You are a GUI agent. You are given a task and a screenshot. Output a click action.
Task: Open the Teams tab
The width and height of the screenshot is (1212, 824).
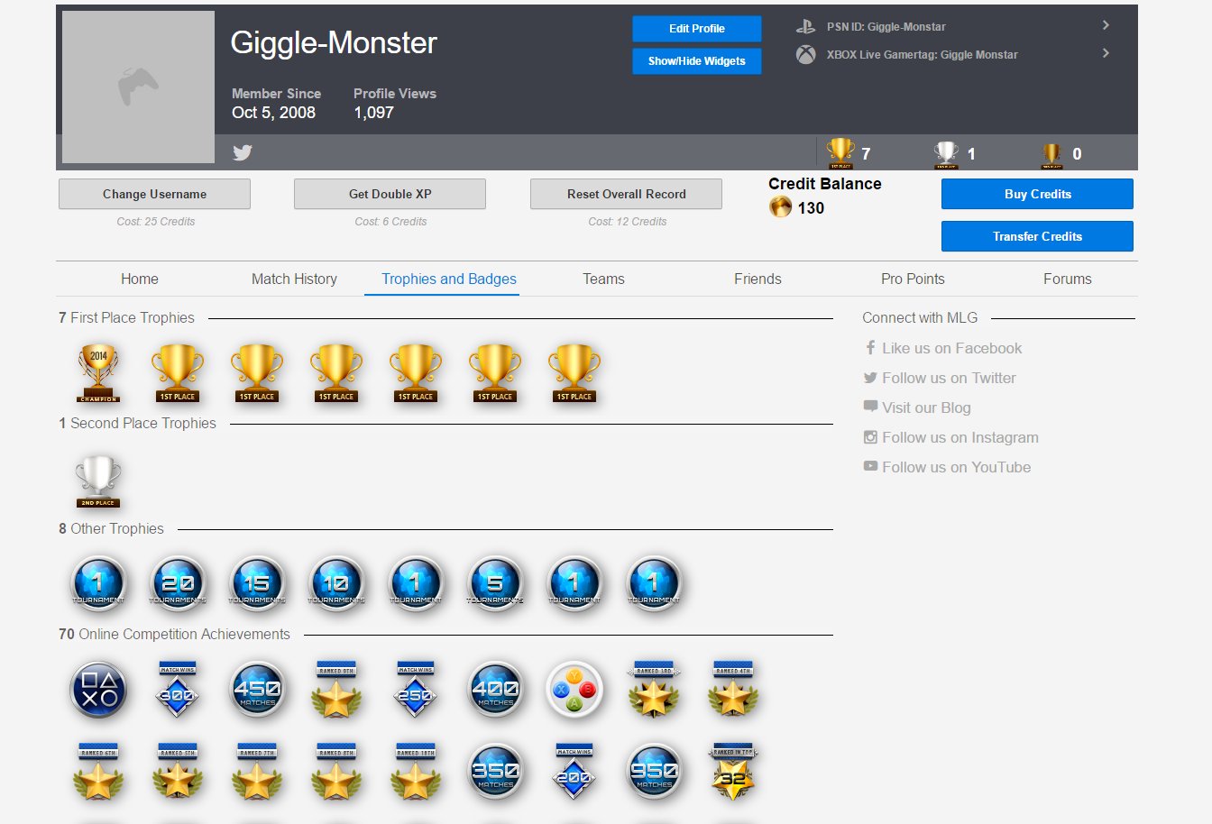pyautogui.click(x=602, y=279)
